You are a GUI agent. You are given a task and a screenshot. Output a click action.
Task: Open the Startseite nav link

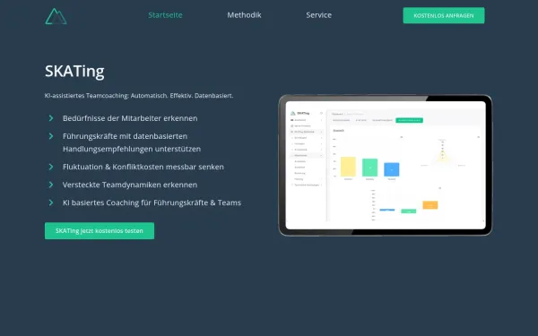165,15
